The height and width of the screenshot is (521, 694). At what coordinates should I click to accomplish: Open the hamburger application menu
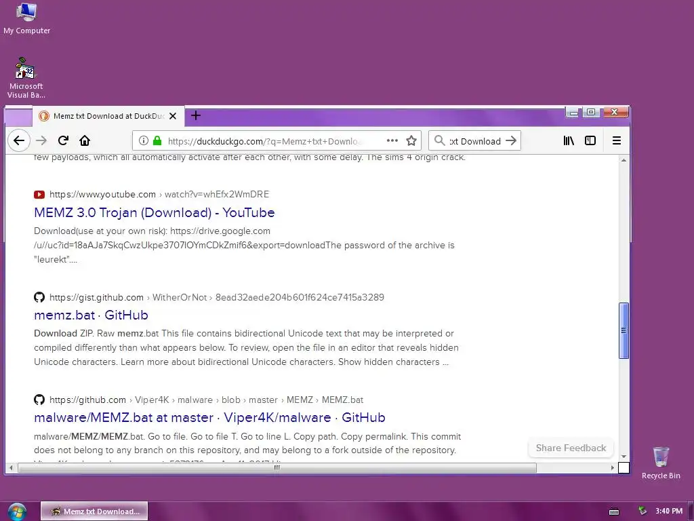[617, 141]
